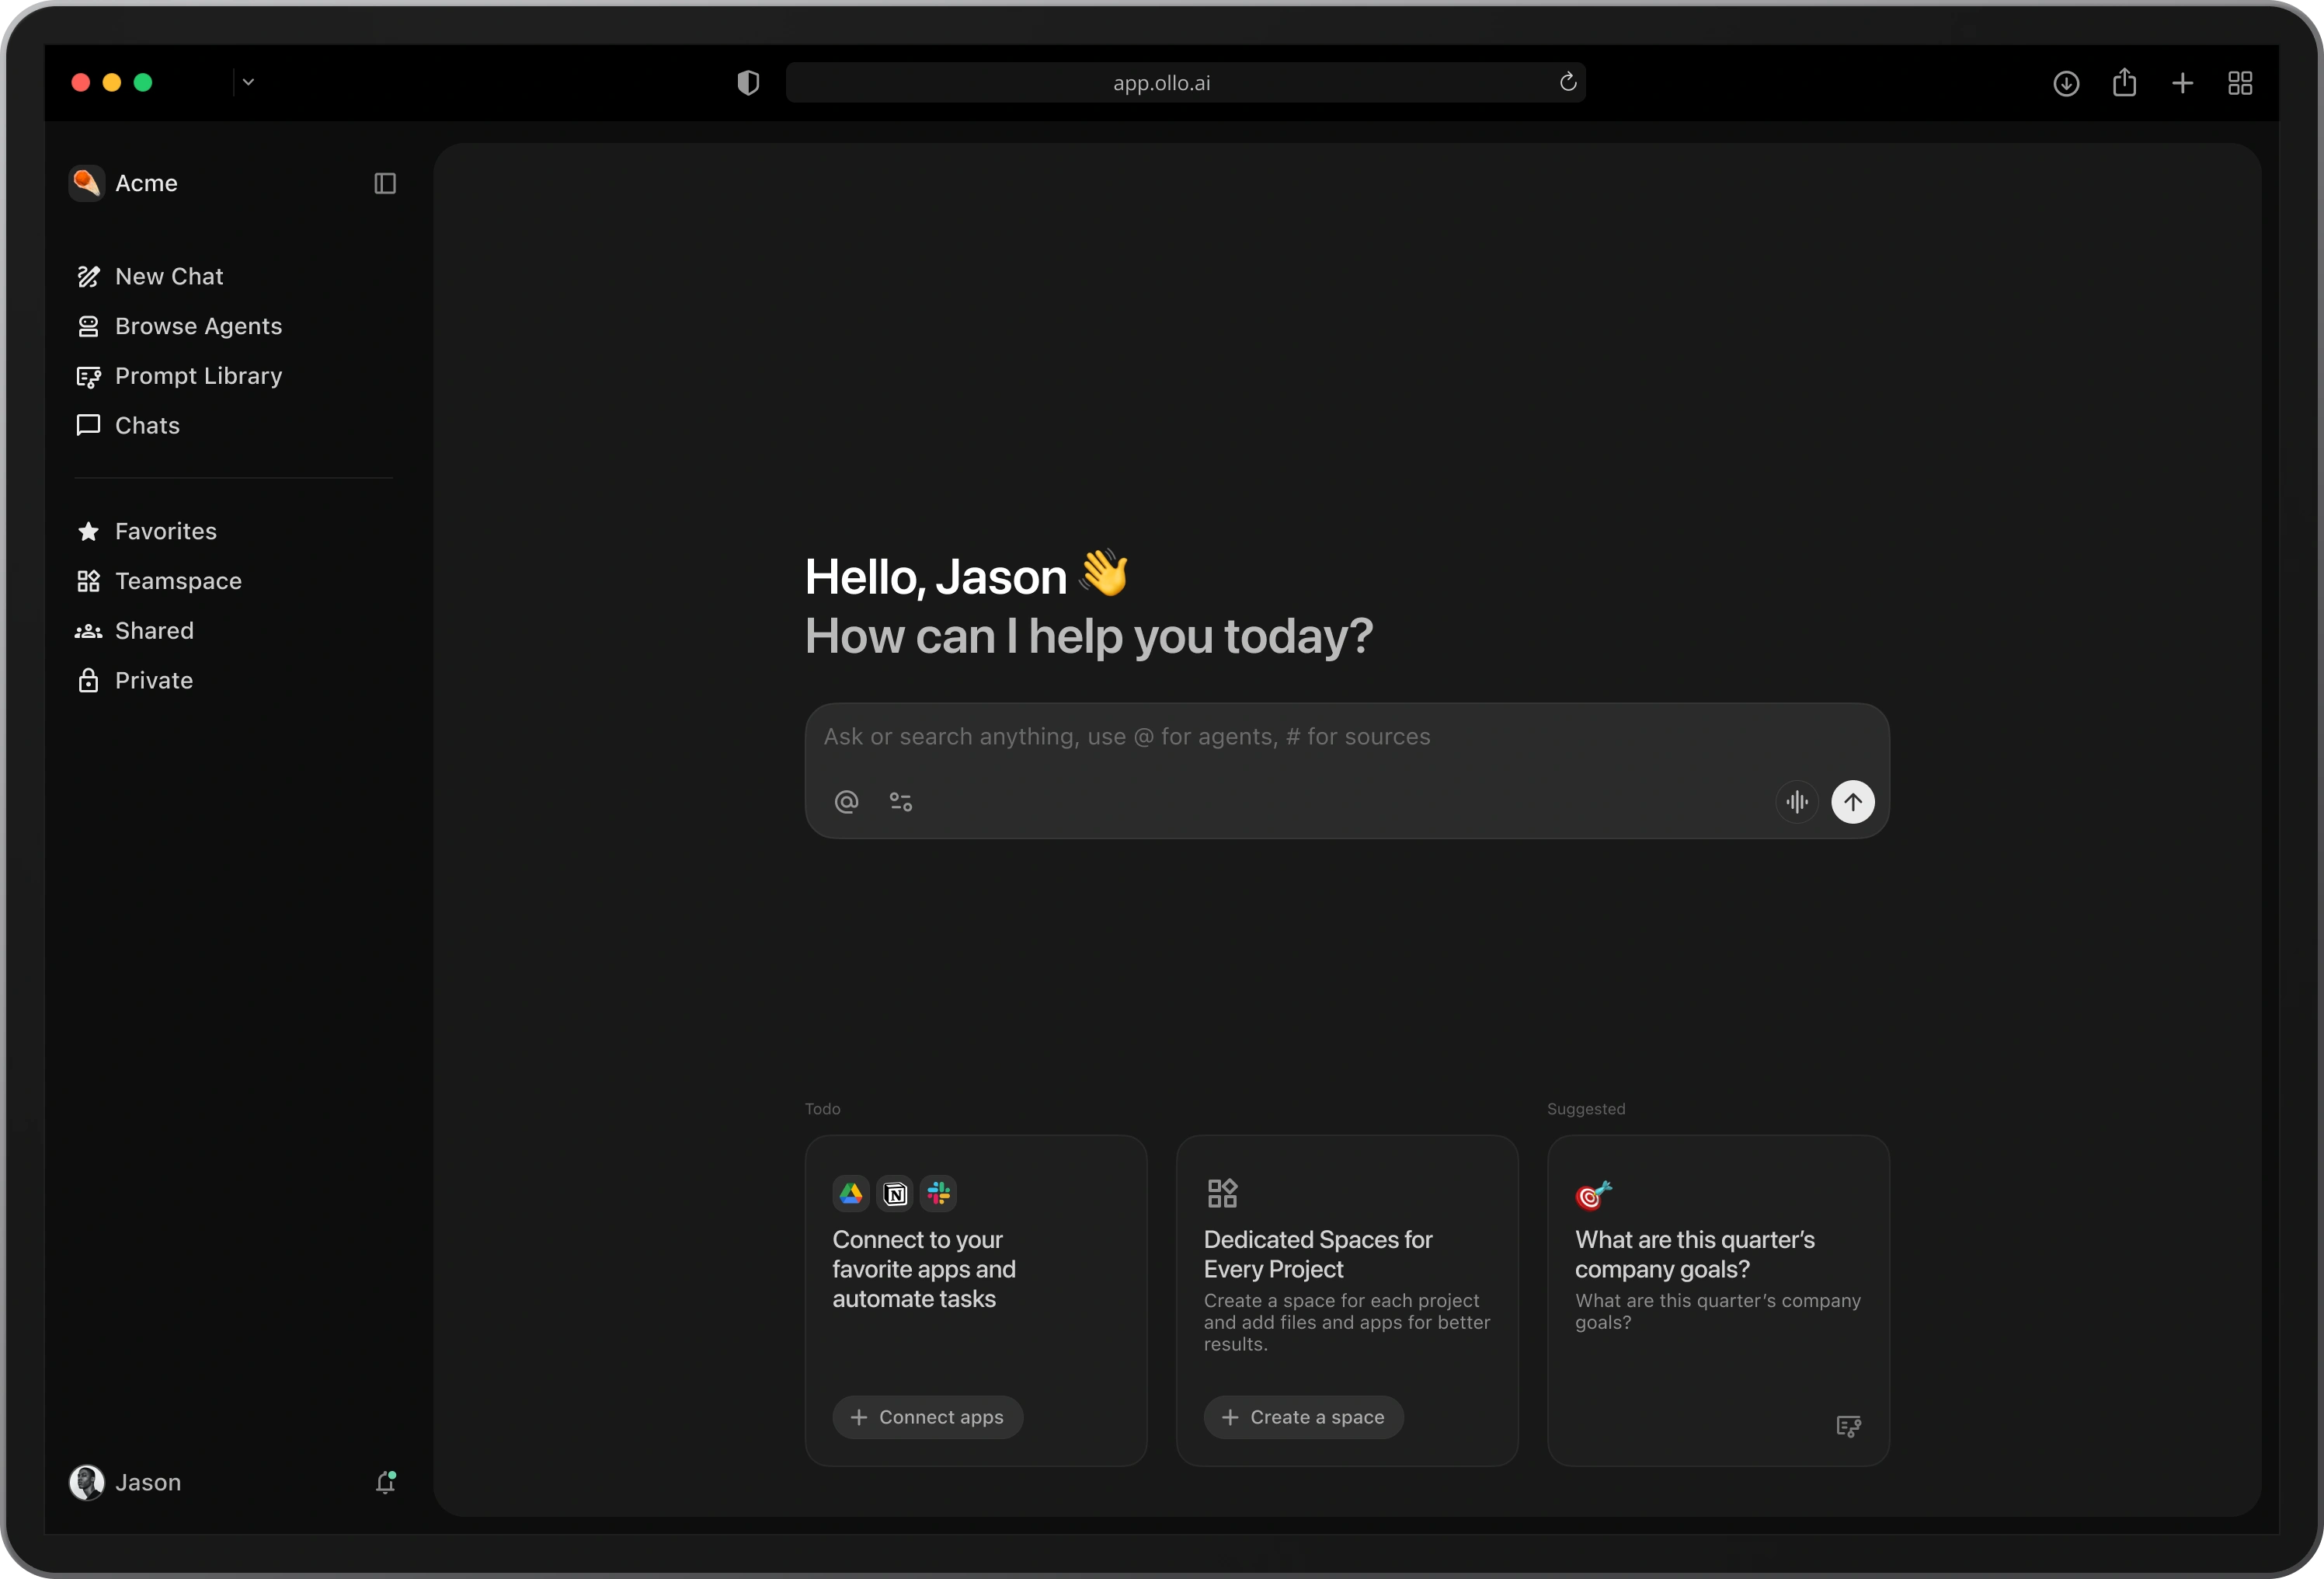Reload the page in address bar

1567,82
